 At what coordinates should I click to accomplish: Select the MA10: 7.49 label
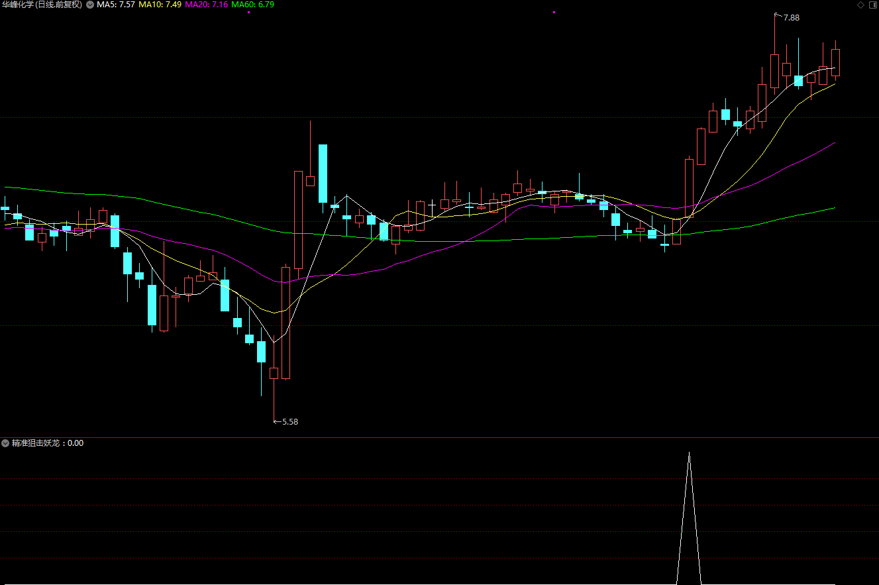(x=160, y=5)
